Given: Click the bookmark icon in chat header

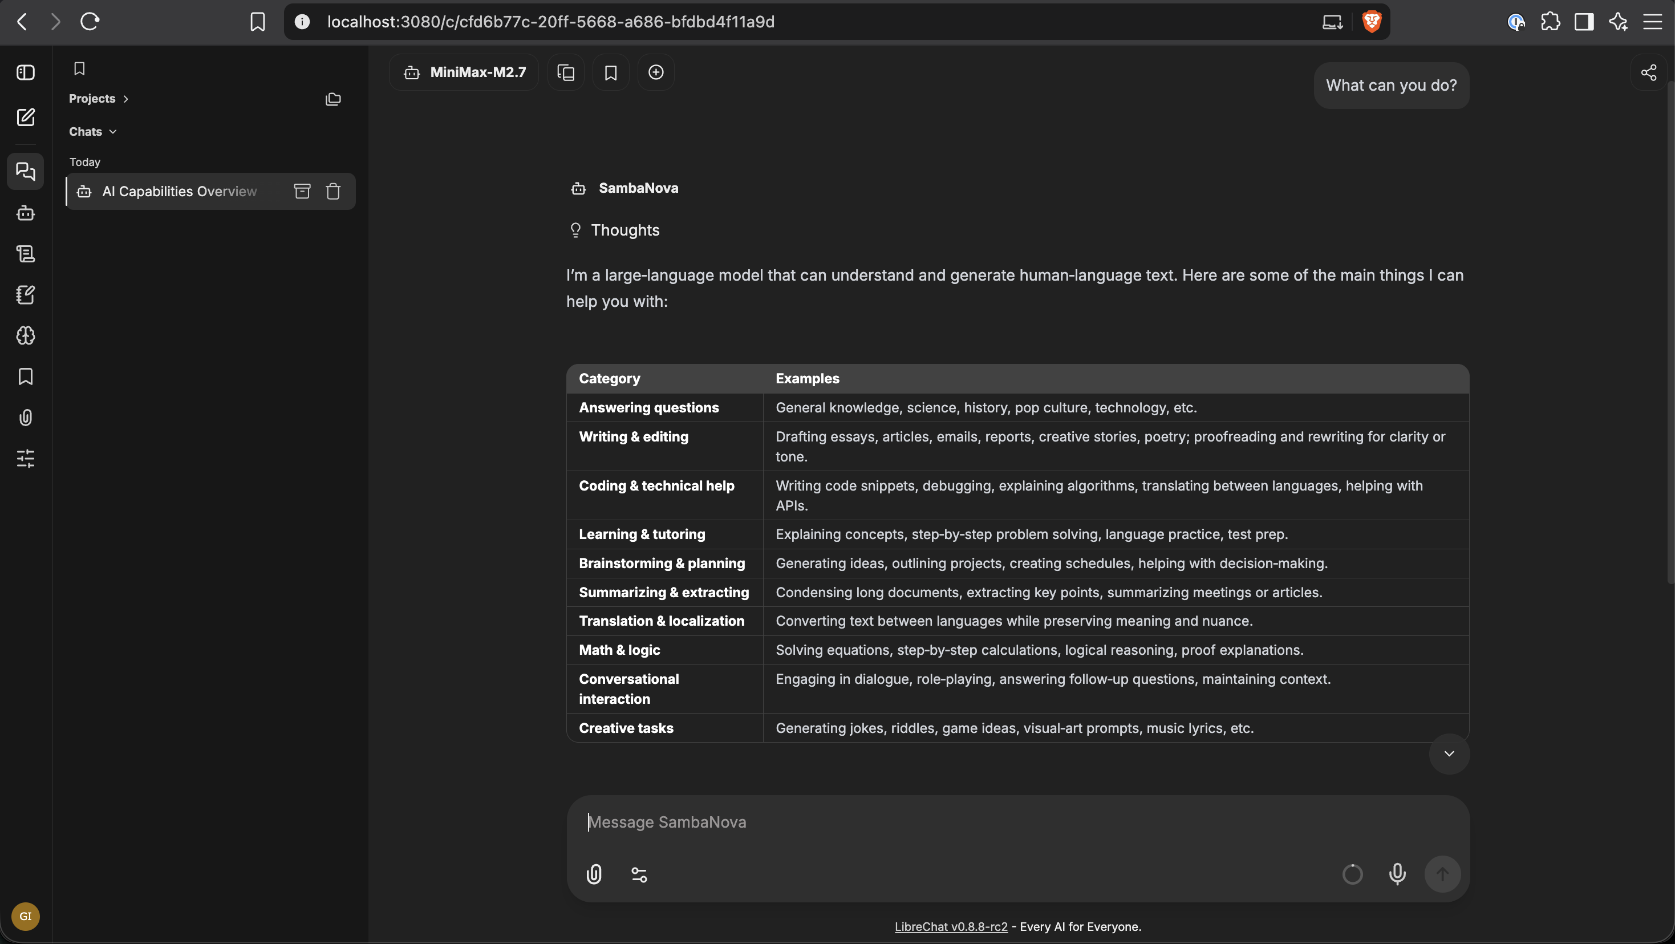Looking at the screenshot, I should click(611, 72).
